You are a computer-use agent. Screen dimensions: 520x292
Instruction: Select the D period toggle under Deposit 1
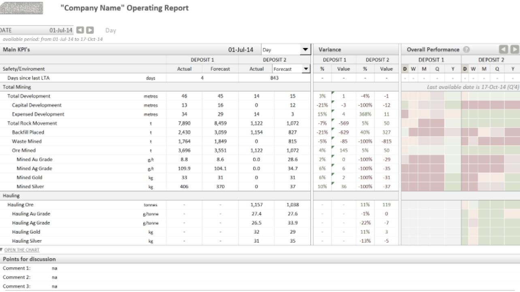(x=405, y=69)
